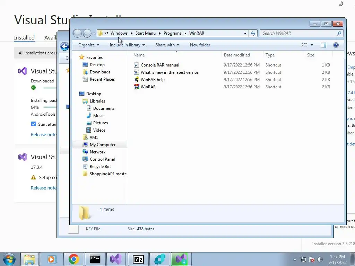The image size is (355, 266).
Task: Open 7-Zip from the taskbar
Action: pyautogui.click(x=138, y=259)
